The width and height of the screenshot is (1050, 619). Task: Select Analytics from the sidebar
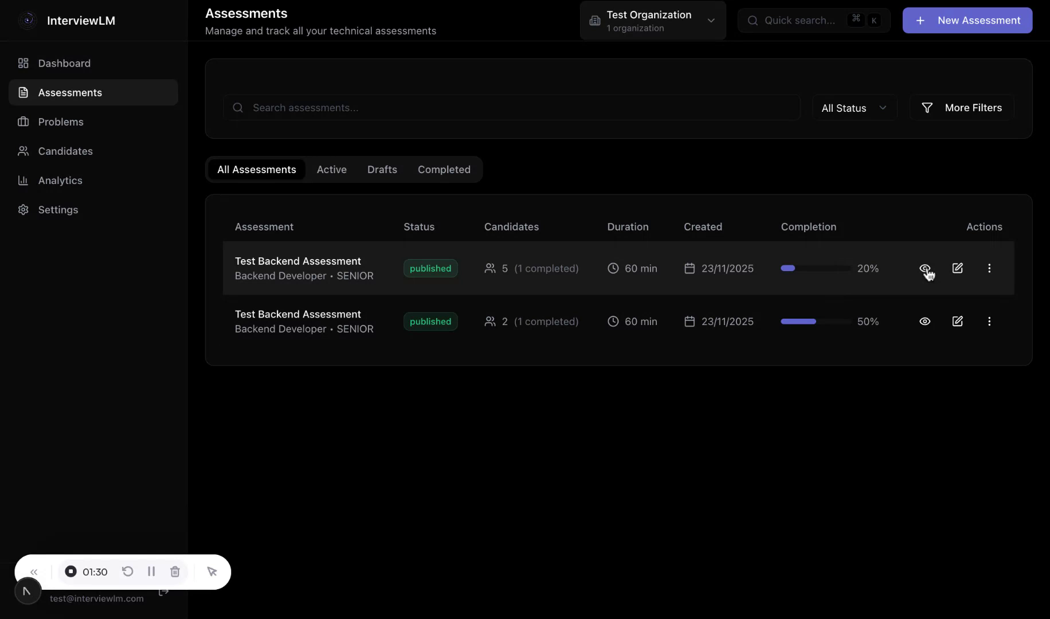coord(60,180)
